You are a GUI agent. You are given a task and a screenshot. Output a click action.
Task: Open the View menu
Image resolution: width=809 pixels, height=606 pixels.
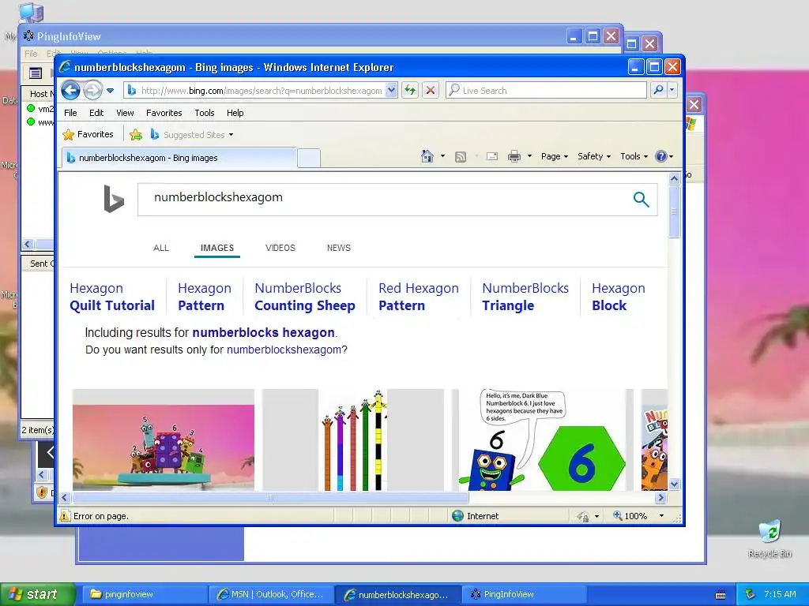coord(125,113)
